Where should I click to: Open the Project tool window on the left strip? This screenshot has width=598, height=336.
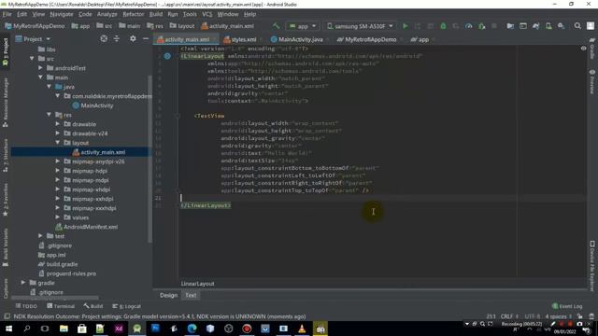point(6,52)
